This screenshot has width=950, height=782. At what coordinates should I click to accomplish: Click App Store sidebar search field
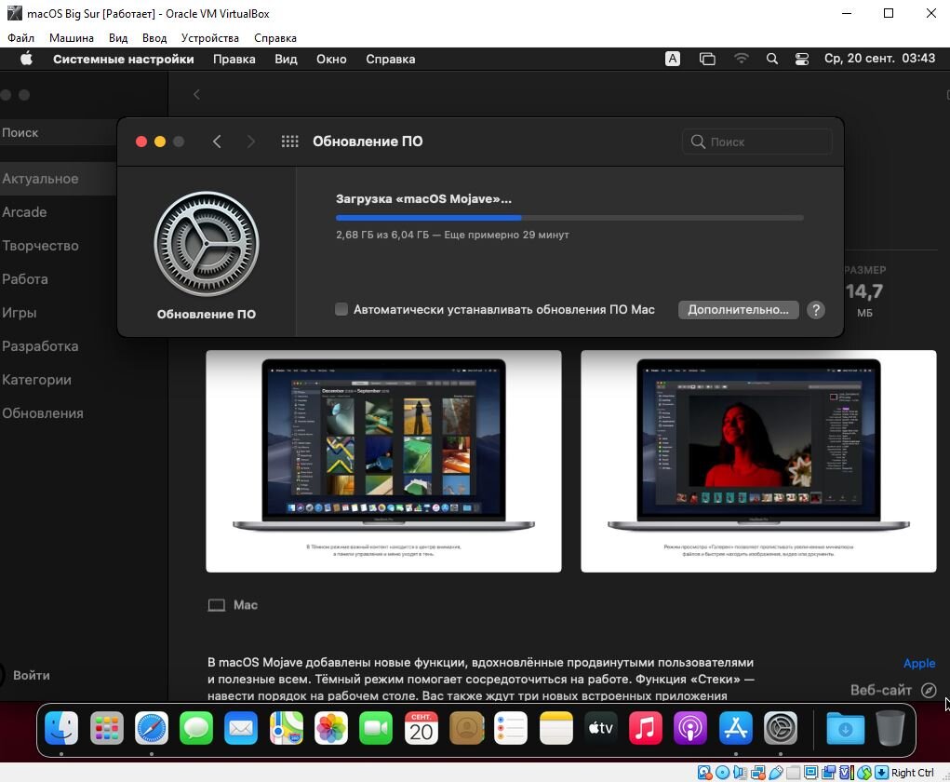pyautogui.click(x=59, y=132)
